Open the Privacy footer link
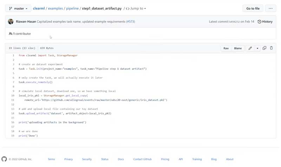The width and height of the screenshot is (281, 167). point(68,159)
